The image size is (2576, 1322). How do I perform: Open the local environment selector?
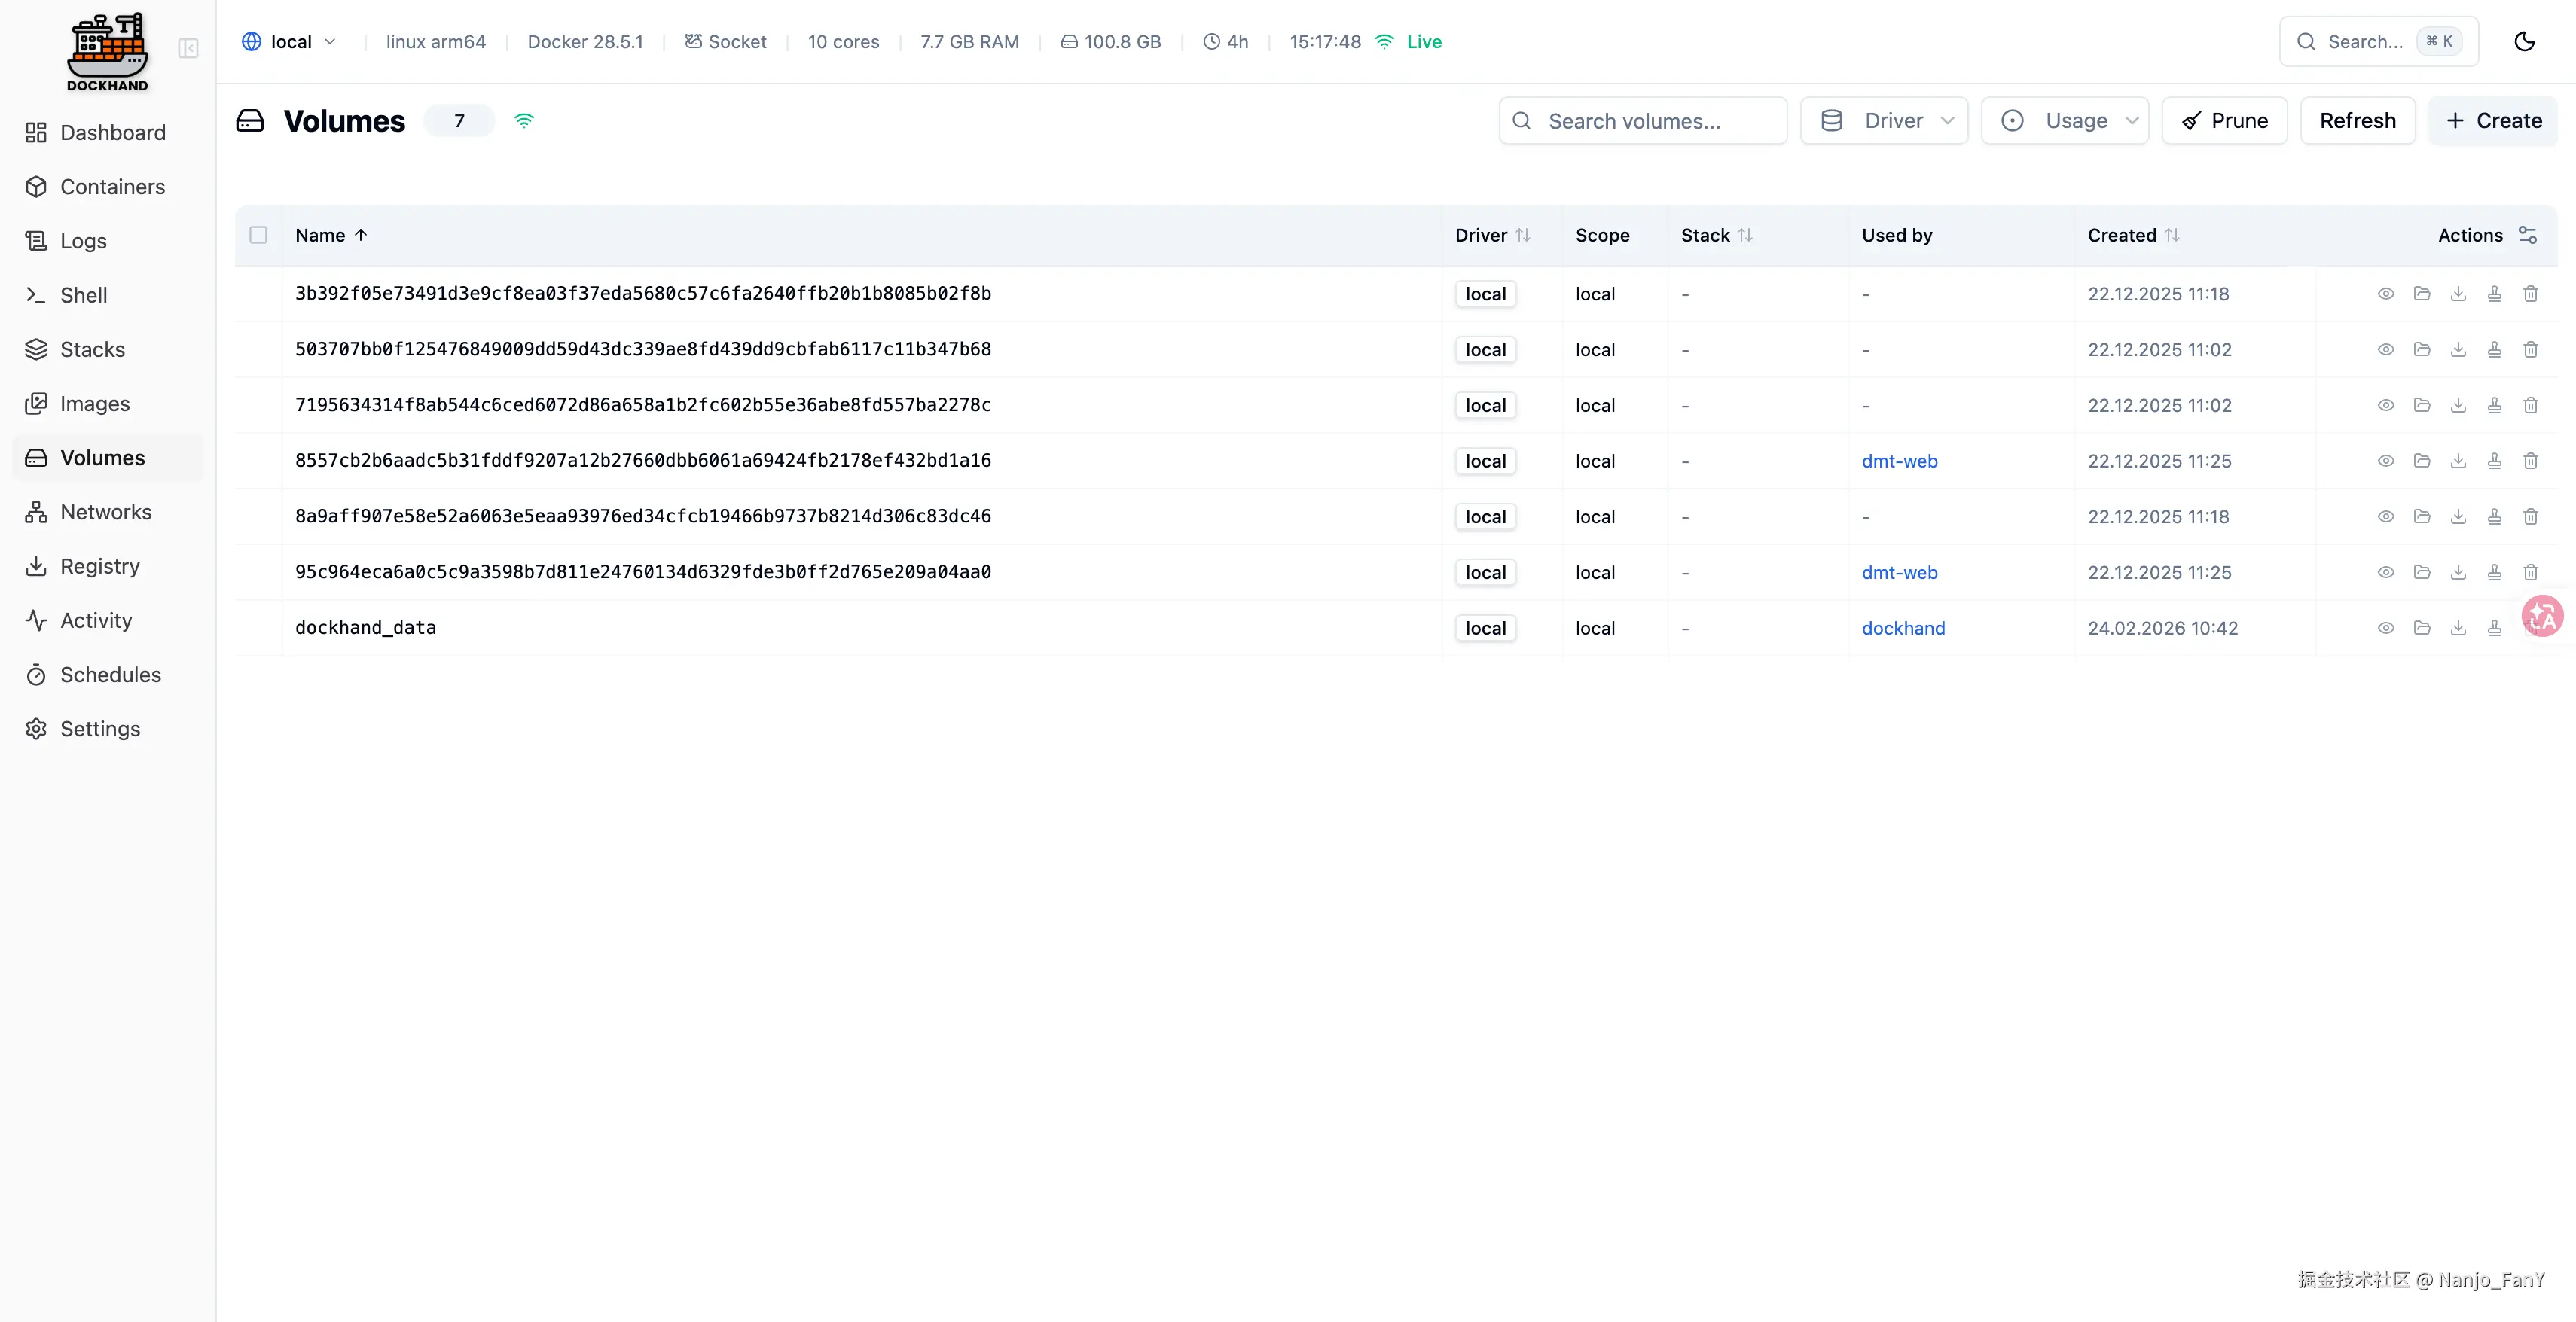point(289,42)
